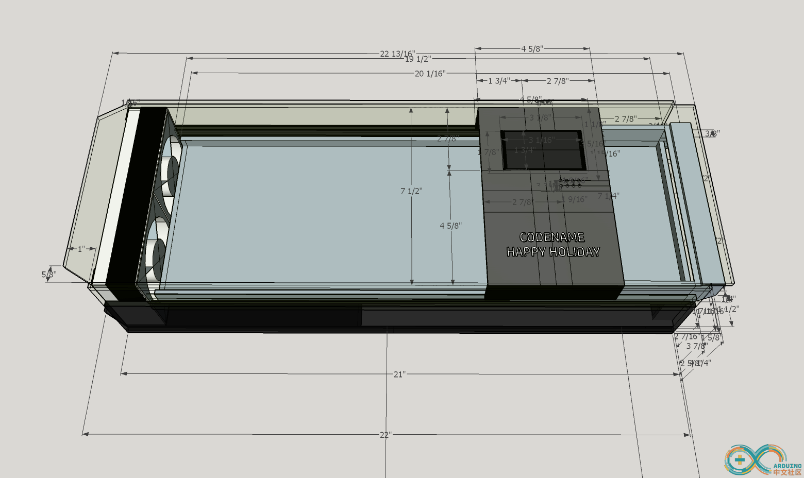The image size is (804, 478).
Task: Click the CODENAME text on dark panel
Action: tap(552, 237)
